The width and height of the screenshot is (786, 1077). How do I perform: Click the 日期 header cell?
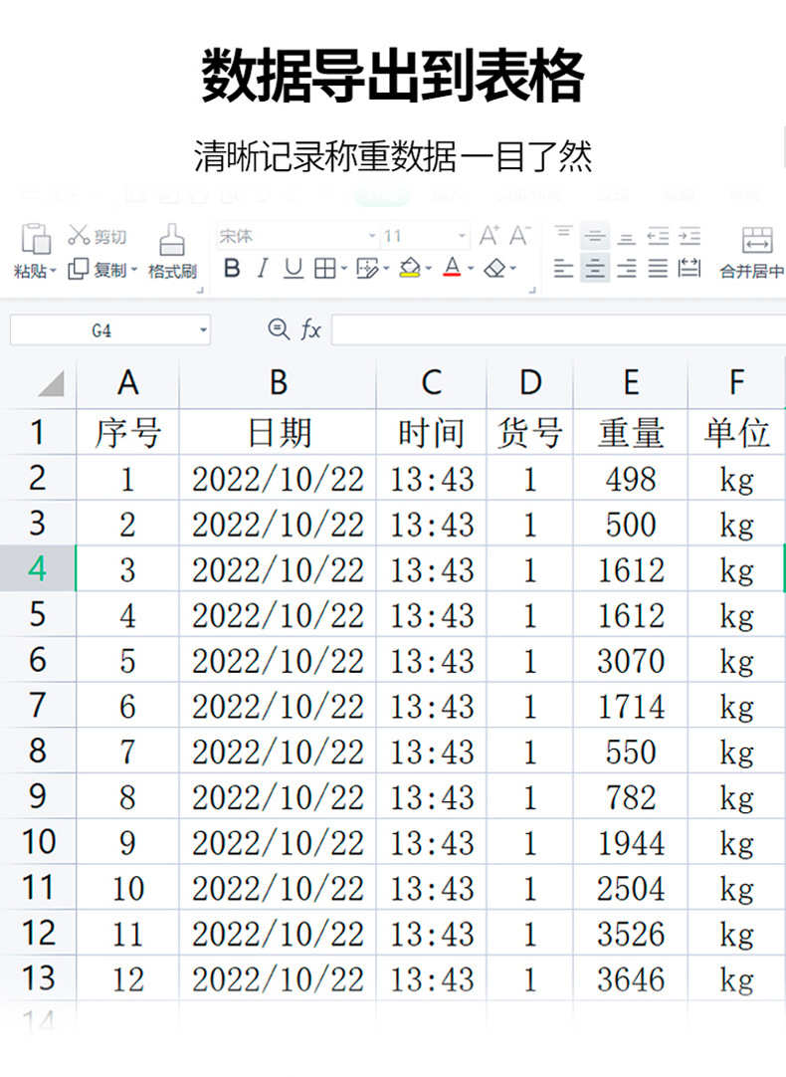click(x=278, y=433)
